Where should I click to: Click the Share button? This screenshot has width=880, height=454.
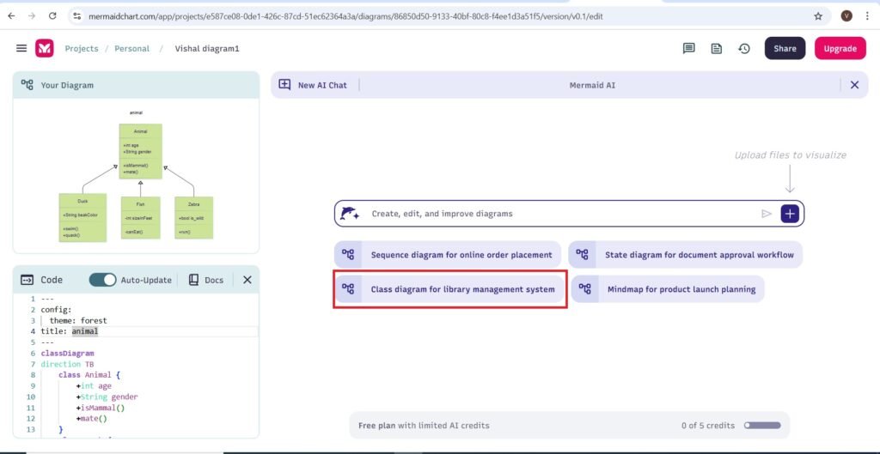(x=785, y=49)
